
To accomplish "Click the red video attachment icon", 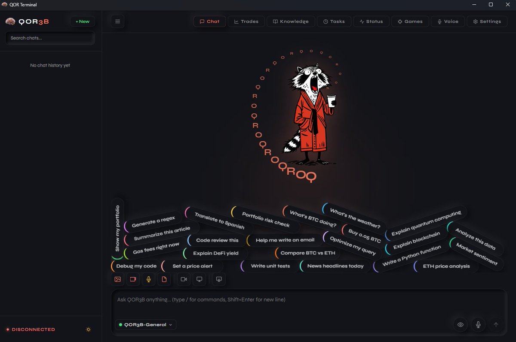I will tap(133, 279).
